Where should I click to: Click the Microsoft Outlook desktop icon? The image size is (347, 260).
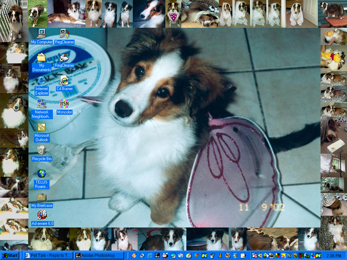(x=42, y=127)
